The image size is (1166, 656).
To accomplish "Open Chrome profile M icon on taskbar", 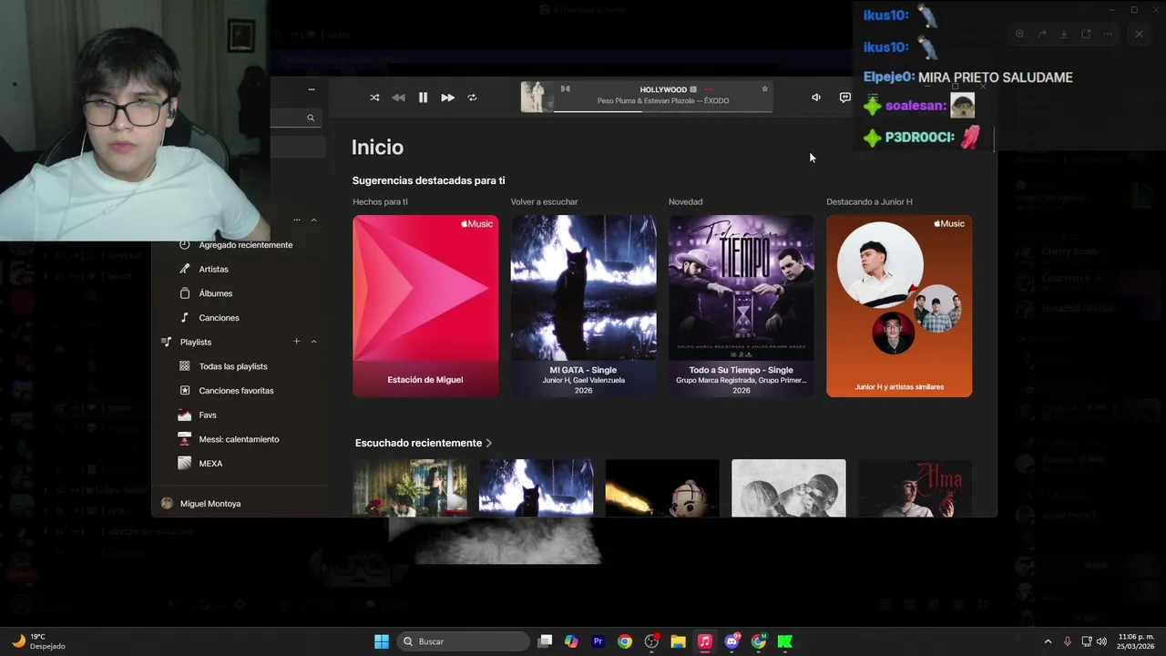I will point(758,641).
